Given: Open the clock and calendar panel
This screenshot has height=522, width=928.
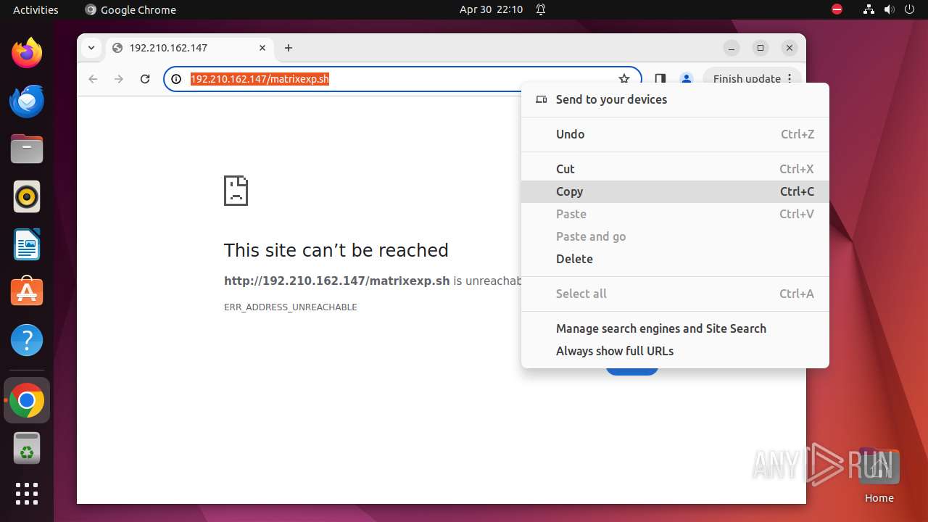Looking at the screenshot, I should point(491,9).
